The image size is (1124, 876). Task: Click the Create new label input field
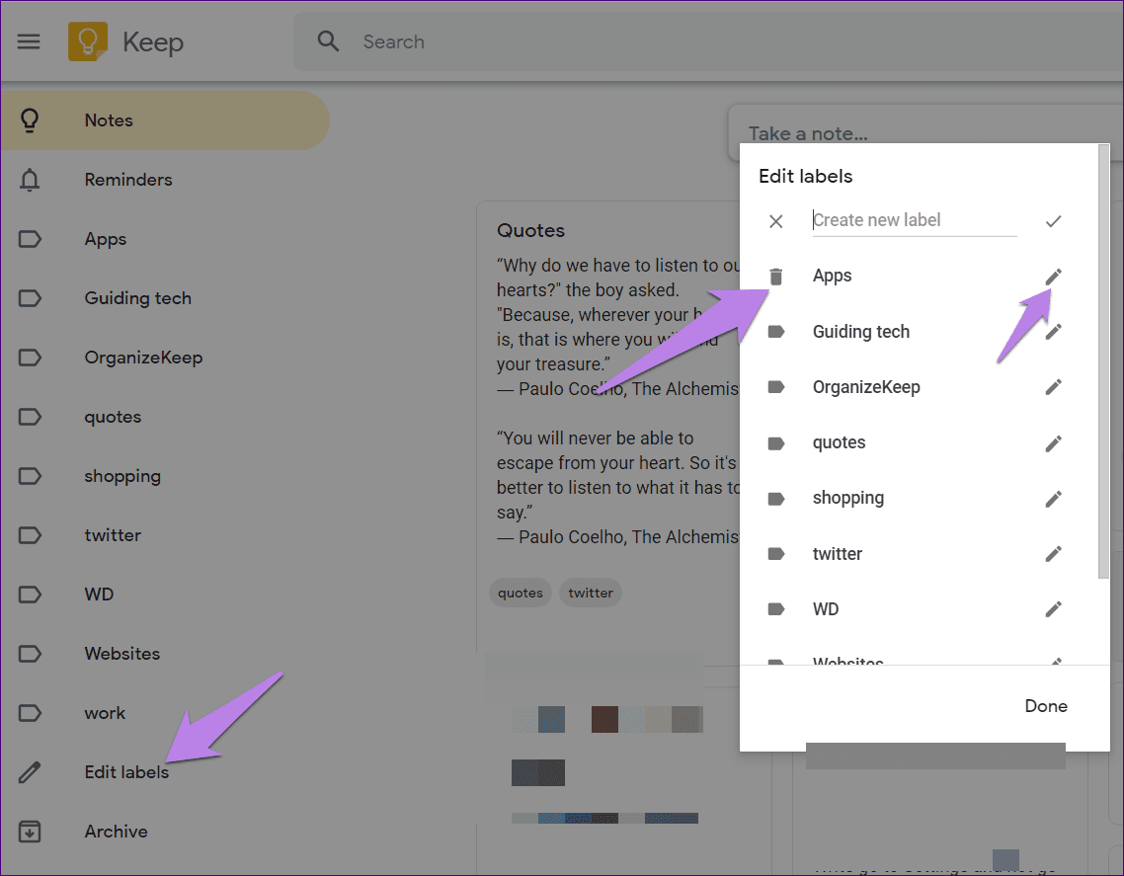[x=914, y=219]
